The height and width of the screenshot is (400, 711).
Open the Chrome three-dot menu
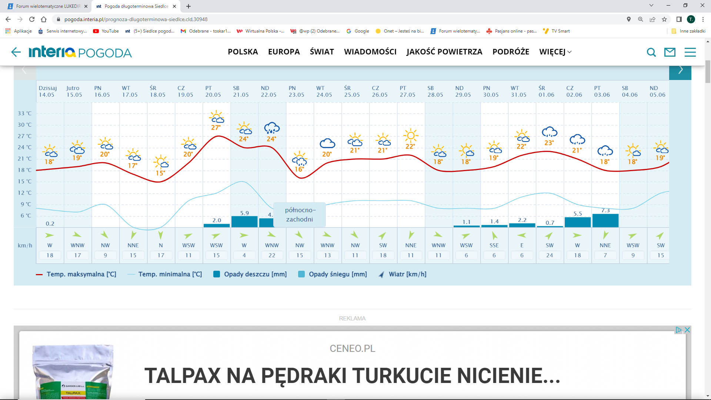(703, 19)
